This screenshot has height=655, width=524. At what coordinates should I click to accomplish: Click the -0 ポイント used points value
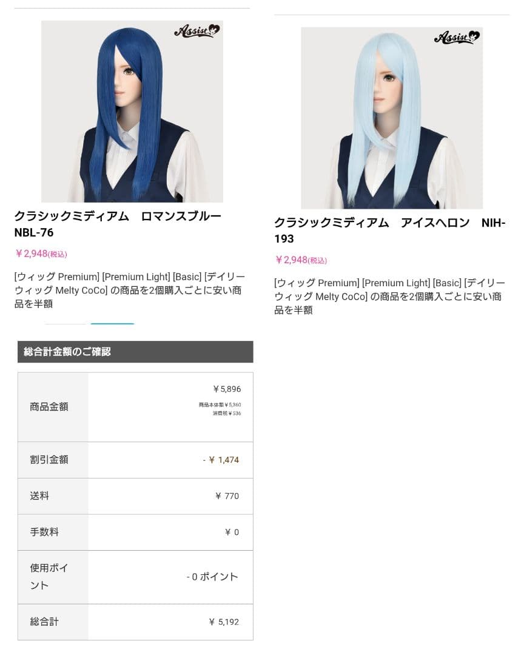[x=212, y=577]
